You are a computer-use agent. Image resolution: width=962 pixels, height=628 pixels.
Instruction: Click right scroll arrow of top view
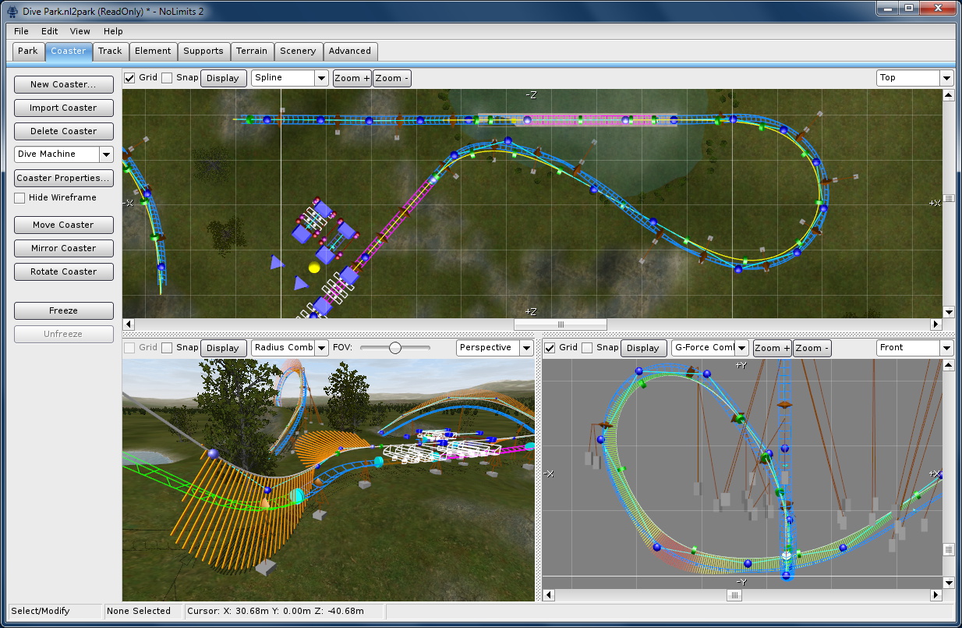point(936,325)
